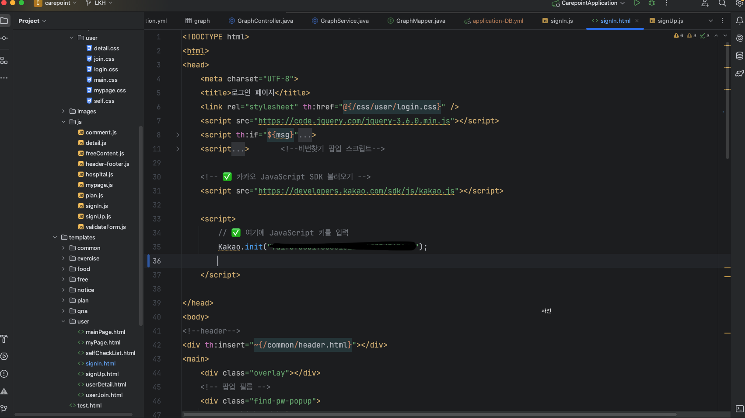Screen dimensions: 745x418
Task: Open CarepointApplication run configuration dropdown
Action: tap(588, 3)
